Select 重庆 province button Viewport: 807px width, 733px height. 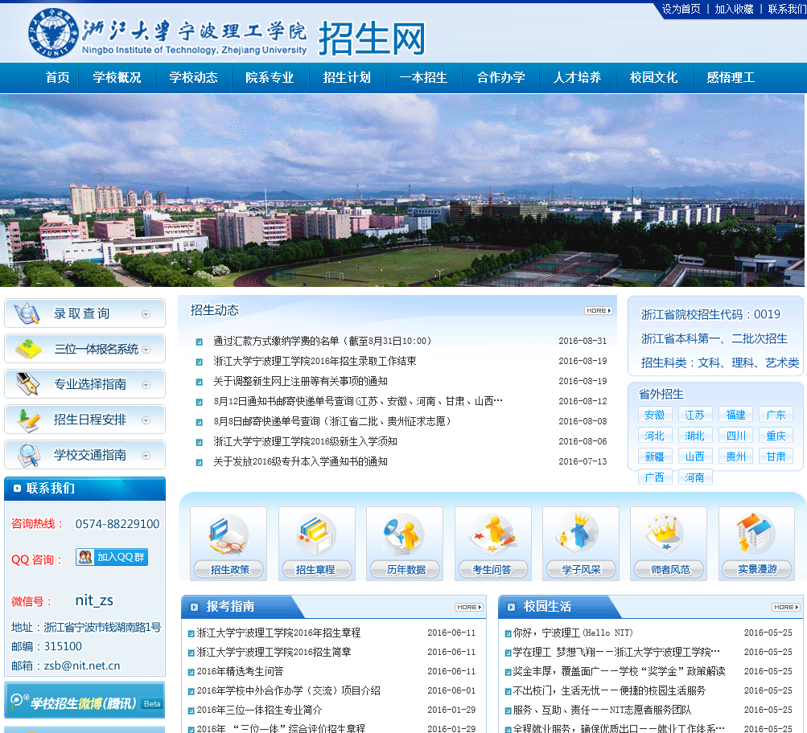pos(776,436)
